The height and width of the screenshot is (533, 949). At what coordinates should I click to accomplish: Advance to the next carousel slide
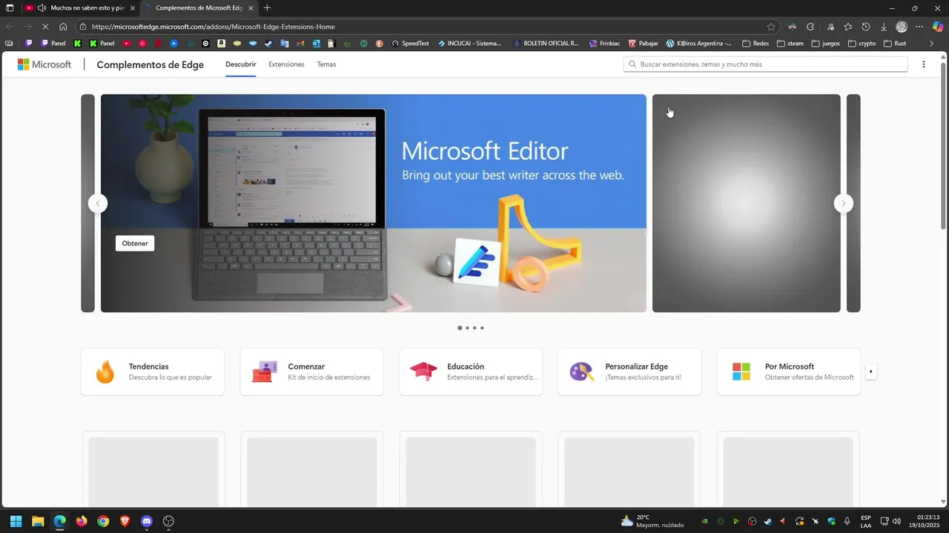[843, 204]
